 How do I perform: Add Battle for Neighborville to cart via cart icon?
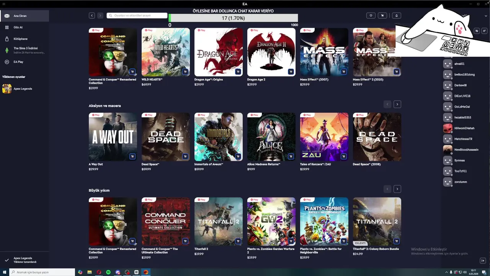click(343, 241)
